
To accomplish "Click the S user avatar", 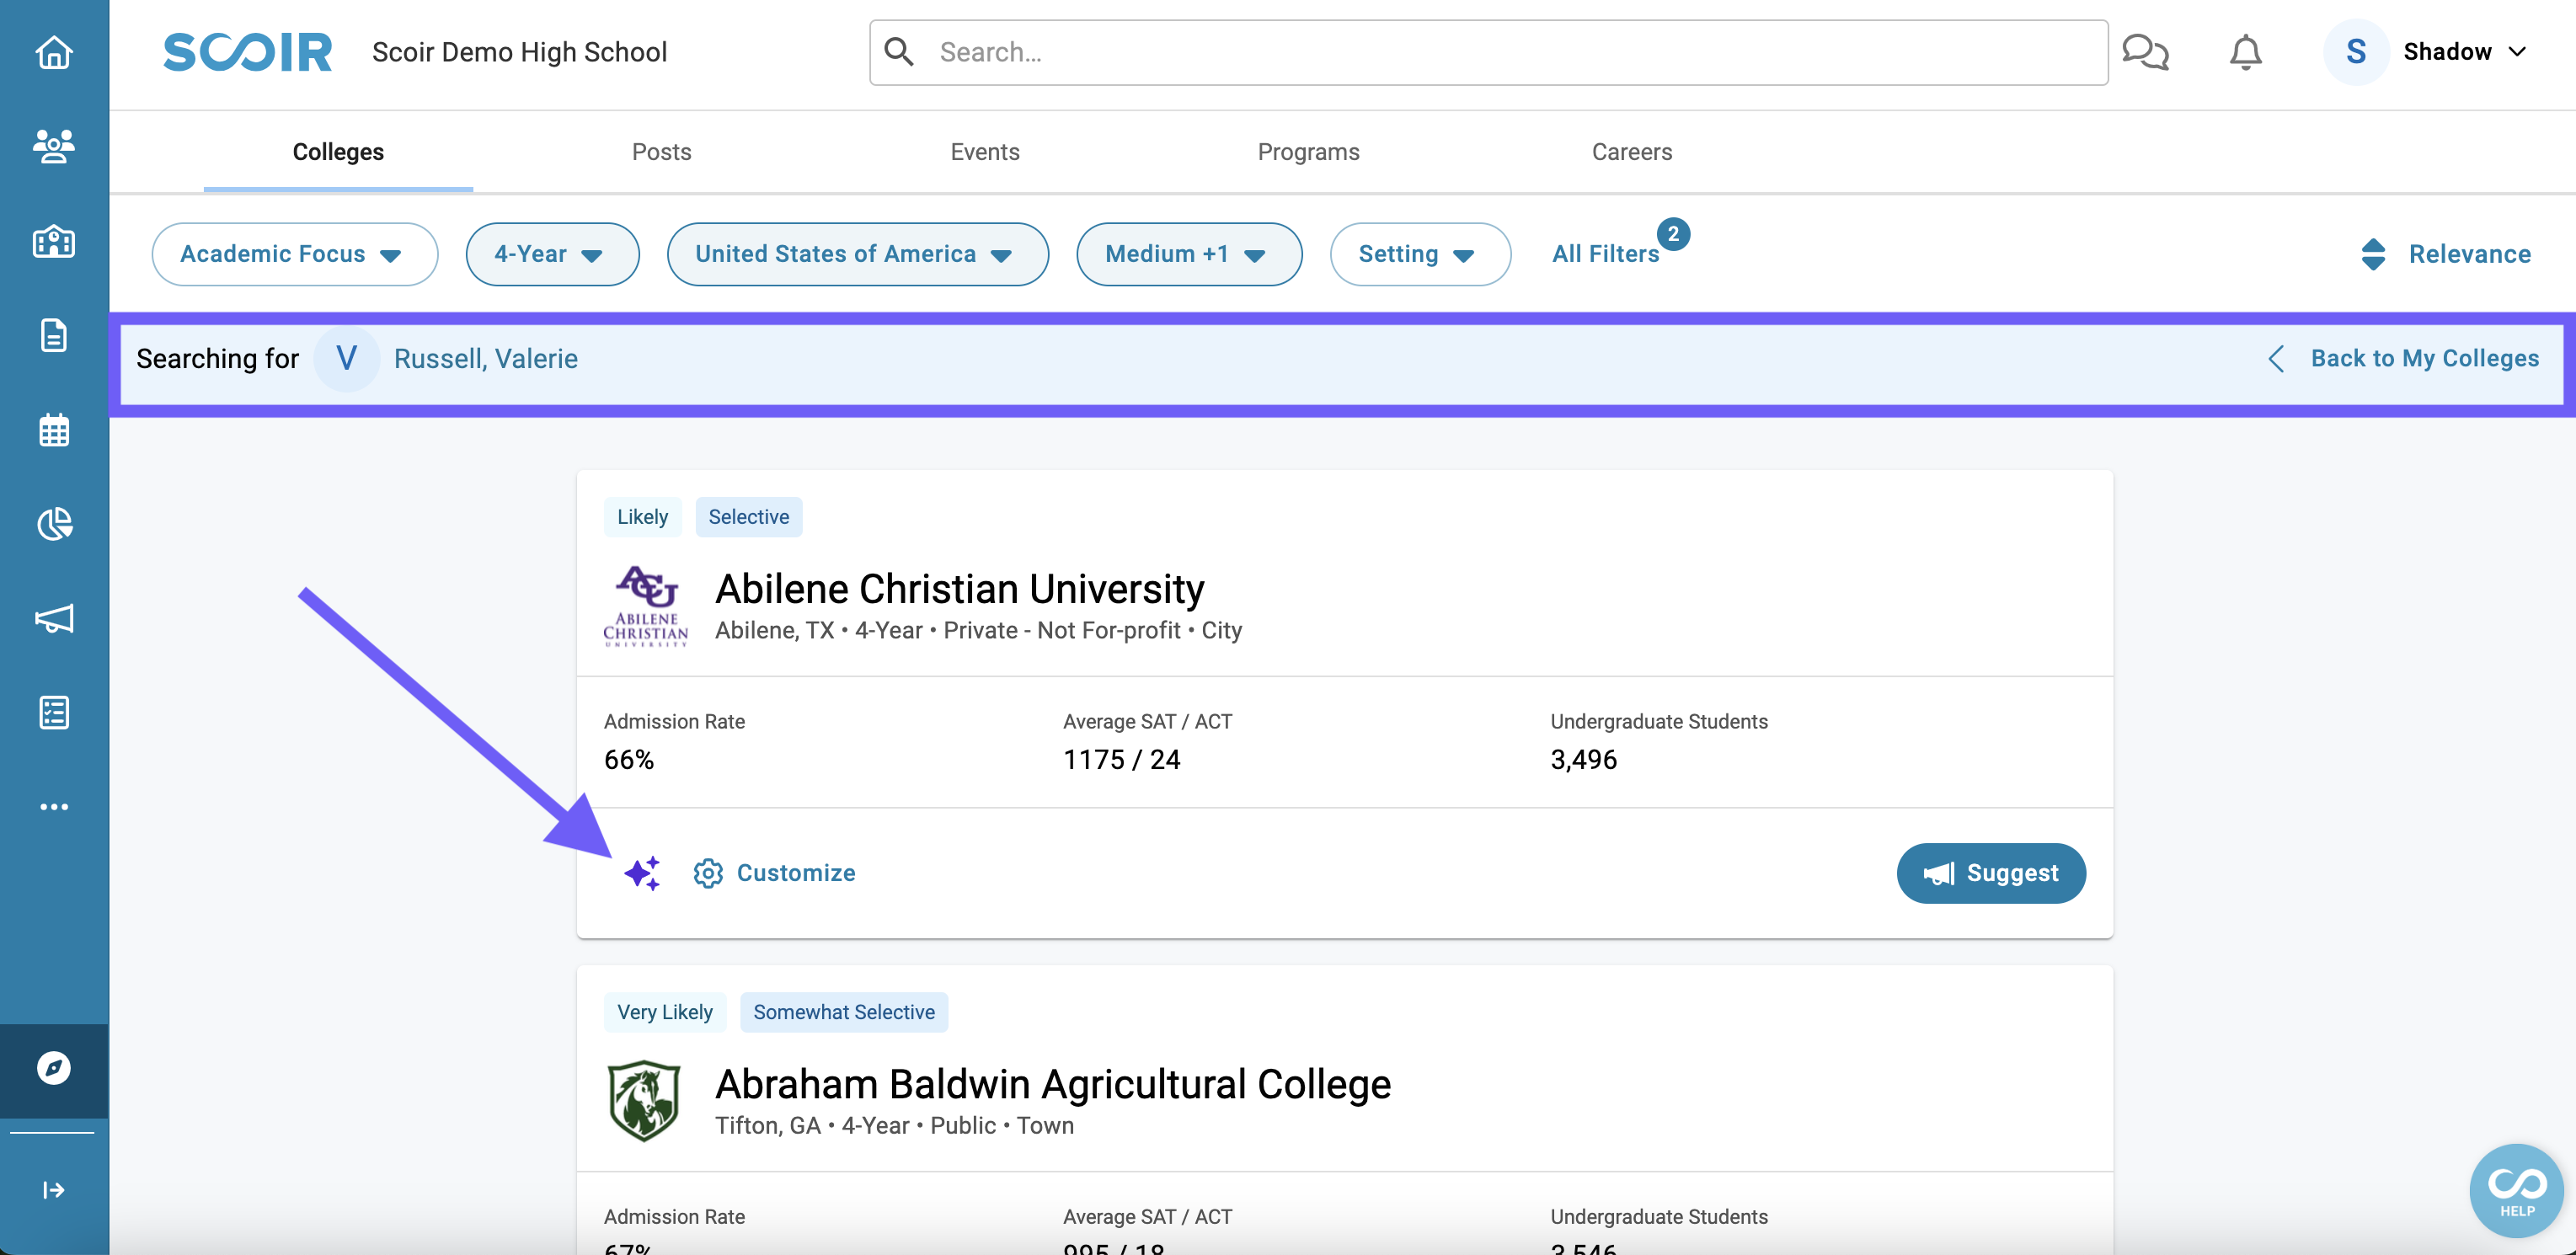I will (2356, 52).
